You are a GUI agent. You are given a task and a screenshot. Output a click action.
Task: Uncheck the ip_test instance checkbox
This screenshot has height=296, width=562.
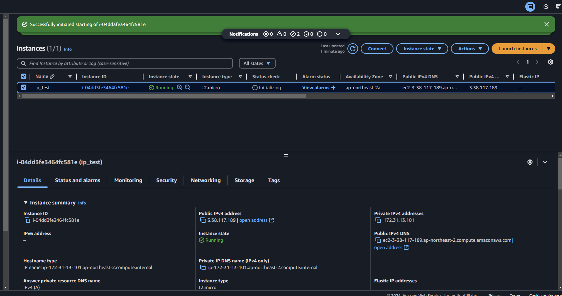click(24, 87)
